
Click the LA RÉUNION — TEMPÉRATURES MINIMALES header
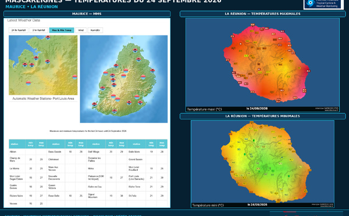click(263, 116)
